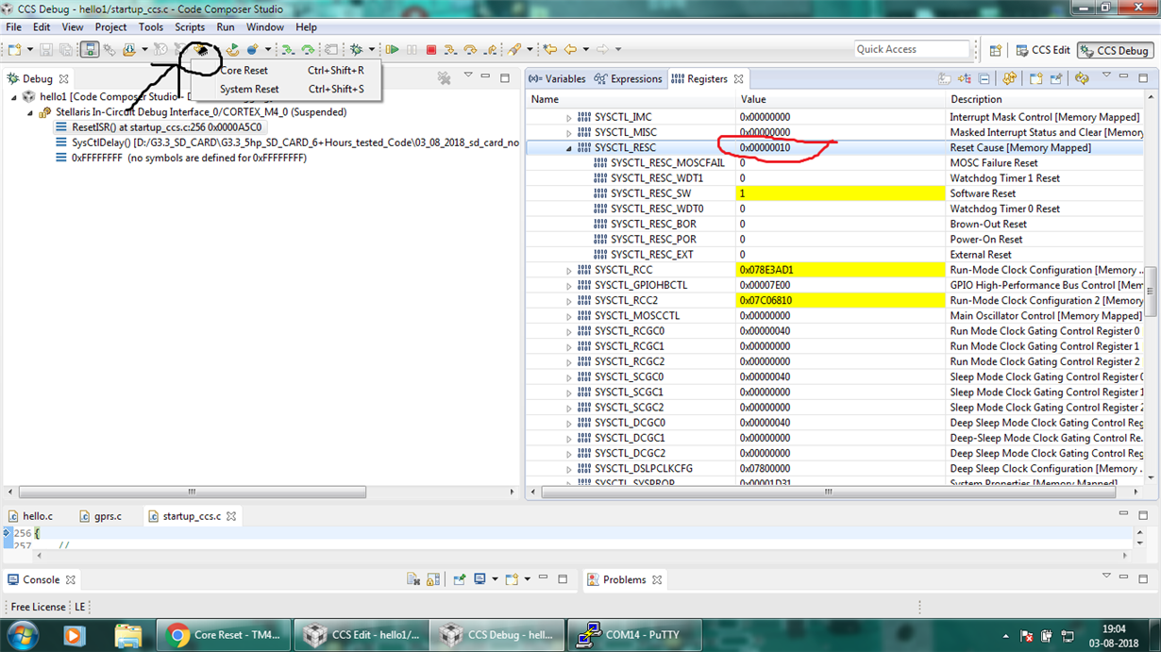Expand the SYSCTL_RCC2 register
The image size is (1161, 652).
pos(569,301)
